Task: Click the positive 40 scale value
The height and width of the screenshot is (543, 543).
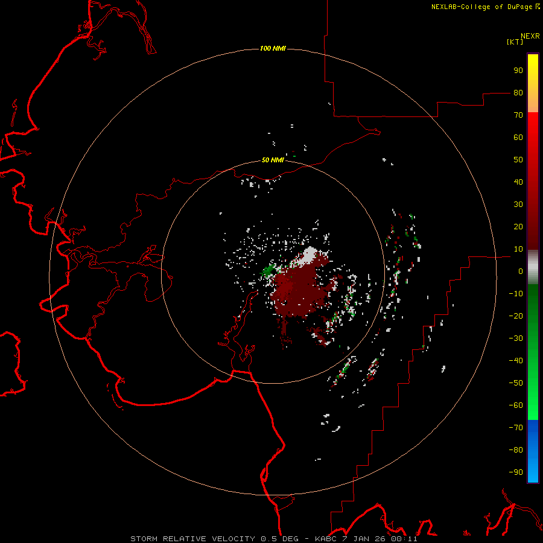Action: click(518, 182)
